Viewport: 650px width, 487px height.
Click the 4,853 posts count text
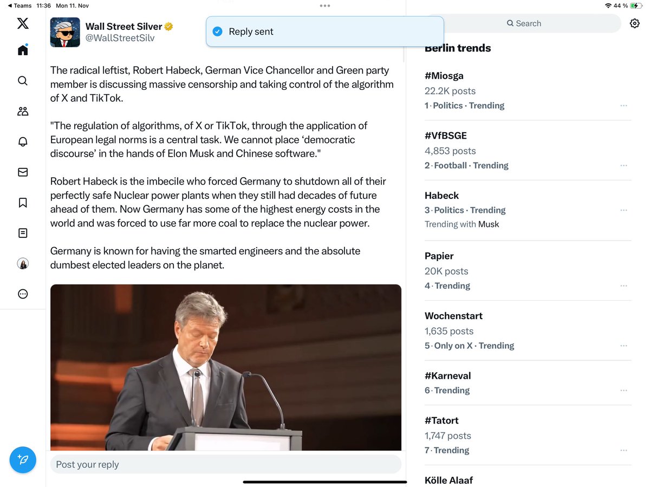point(450,151)
